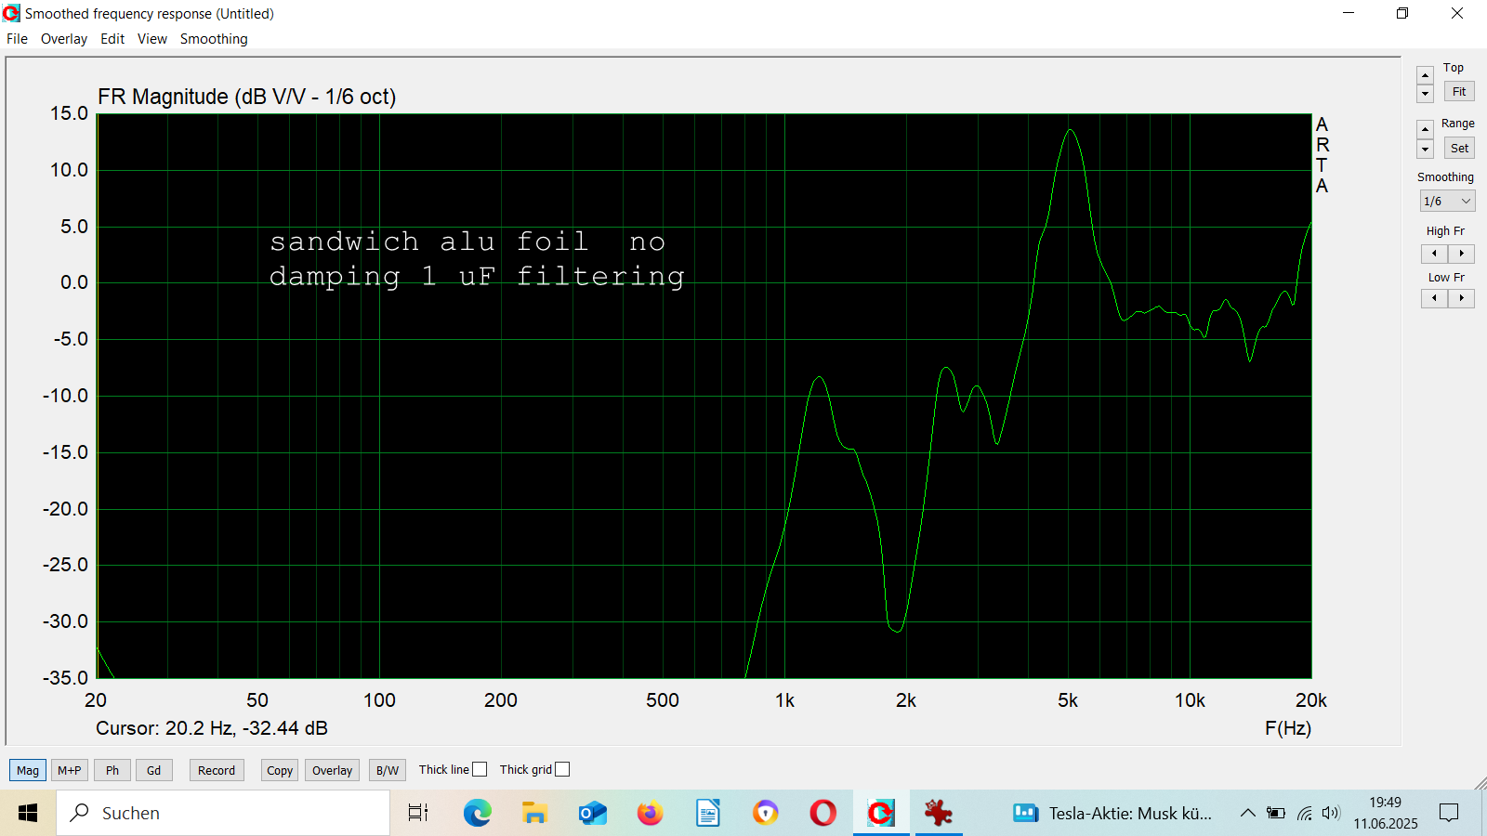Click the Top down arrow
Screen dimensions: 1487x836
(1425, 94)
